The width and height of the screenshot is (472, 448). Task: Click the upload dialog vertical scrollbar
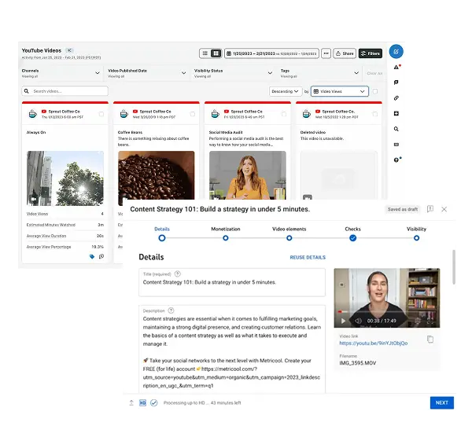[x=454, y=267]
